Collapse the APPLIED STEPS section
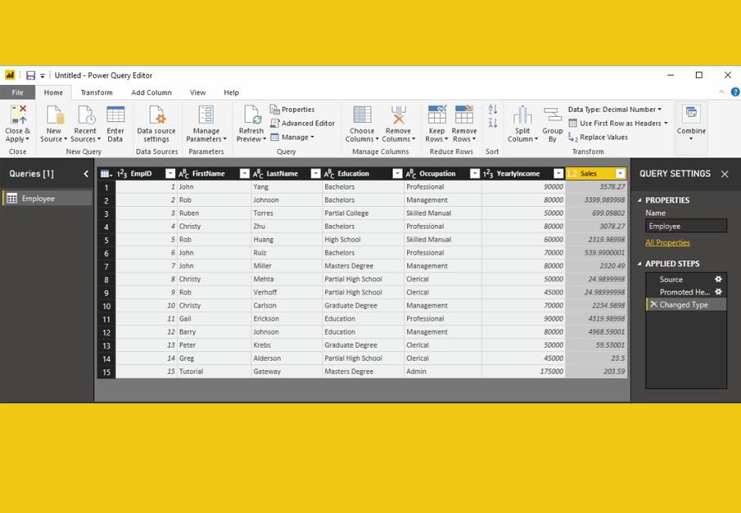741x513 pixels. point(639,263)
